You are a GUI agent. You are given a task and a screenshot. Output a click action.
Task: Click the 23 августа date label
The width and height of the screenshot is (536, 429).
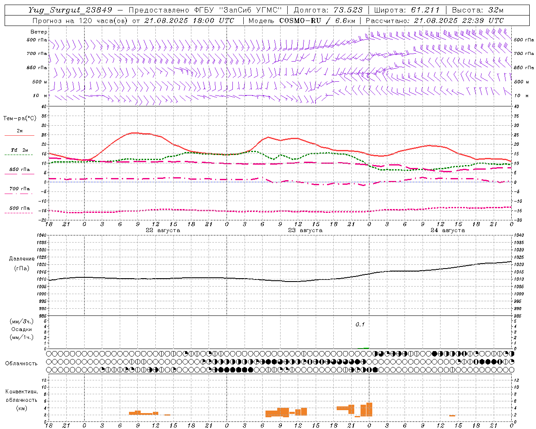click(305, 230)
